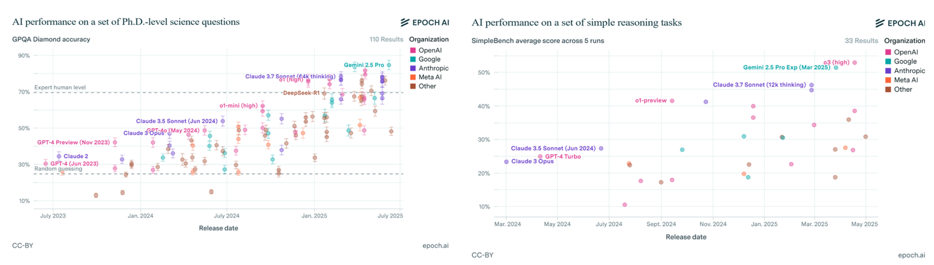Screen dimensions: 934x265
Task: Select the GPT-4 Preview (Nov 2023) data point
Action: [115, 143]
